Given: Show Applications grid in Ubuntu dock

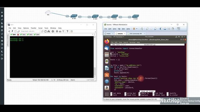Looking at the screenshot, I should (x=107, y=94).
